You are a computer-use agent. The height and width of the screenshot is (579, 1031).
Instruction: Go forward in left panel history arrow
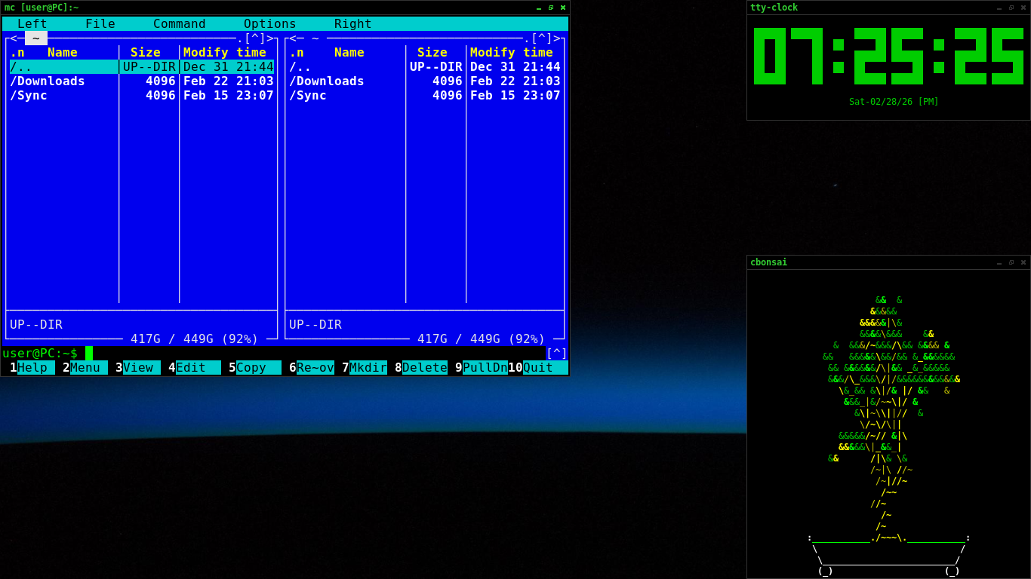coord(270,38)
